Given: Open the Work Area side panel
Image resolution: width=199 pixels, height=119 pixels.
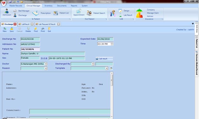Looking at the screenshot, I should coord(197,28).
